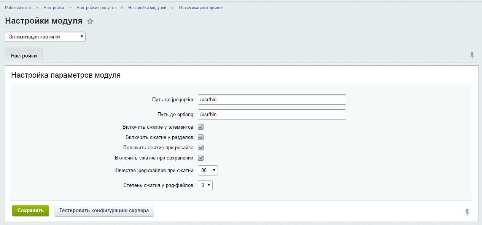Expand the png compression level dropdown
Viewport: 482px width, 225px height.
pos(205,185)
